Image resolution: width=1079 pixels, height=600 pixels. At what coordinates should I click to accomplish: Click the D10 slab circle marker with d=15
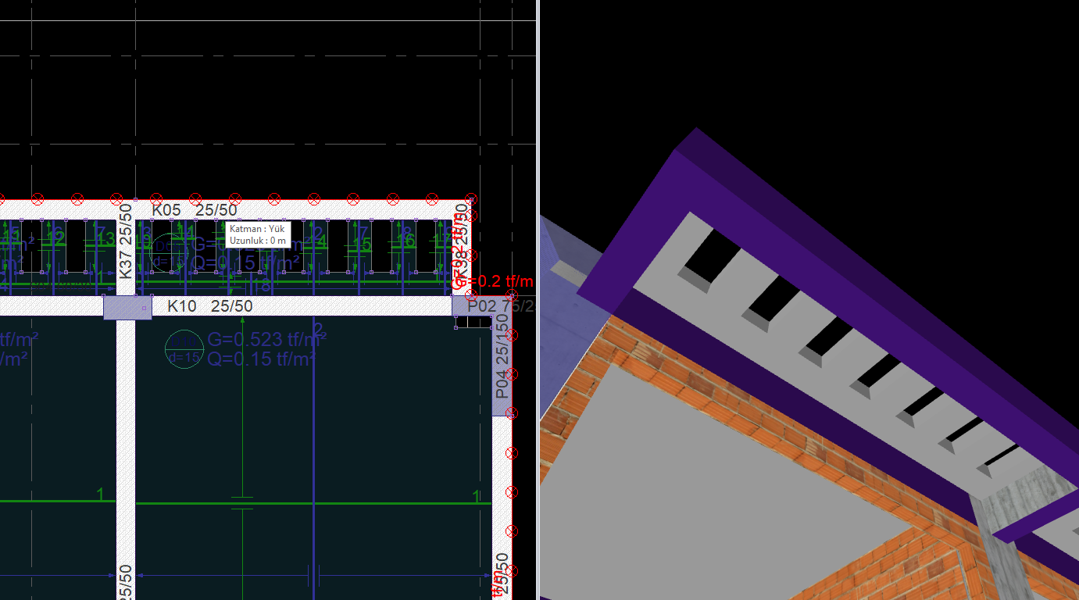tap(184, 349)
